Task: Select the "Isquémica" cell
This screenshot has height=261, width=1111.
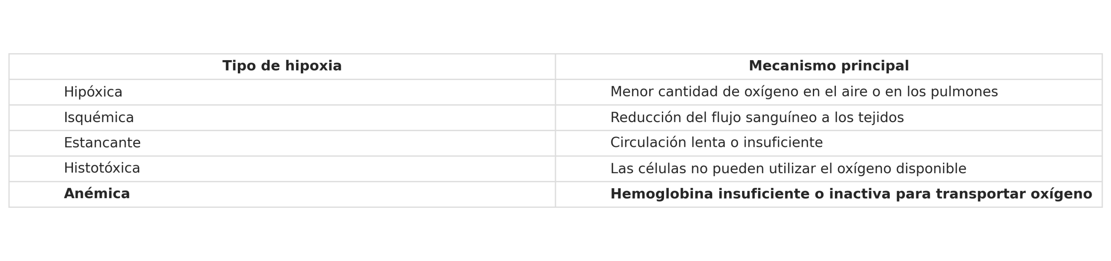Action: pyautogui.click(x=99, y=117)
